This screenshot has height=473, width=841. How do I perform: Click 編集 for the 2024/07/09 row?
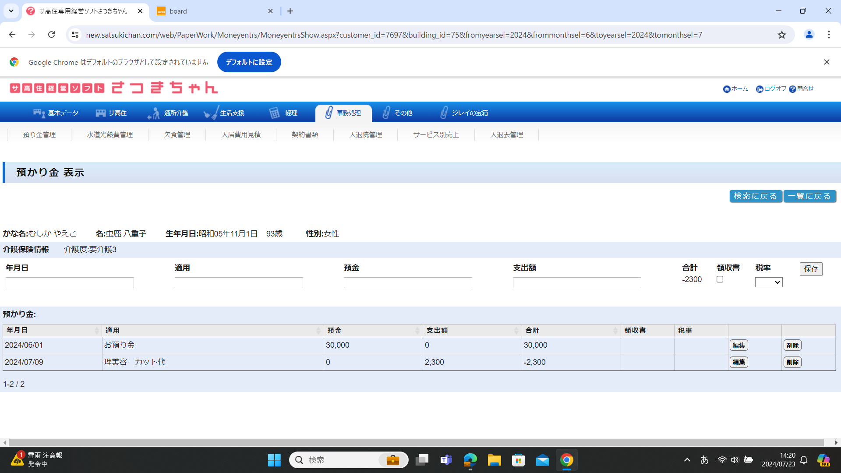pyautogui.click(x=739, y=362)
